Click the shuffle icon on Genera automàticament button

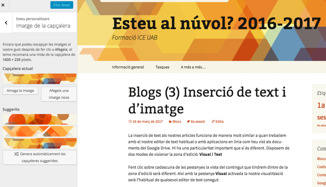pos(17,154)
